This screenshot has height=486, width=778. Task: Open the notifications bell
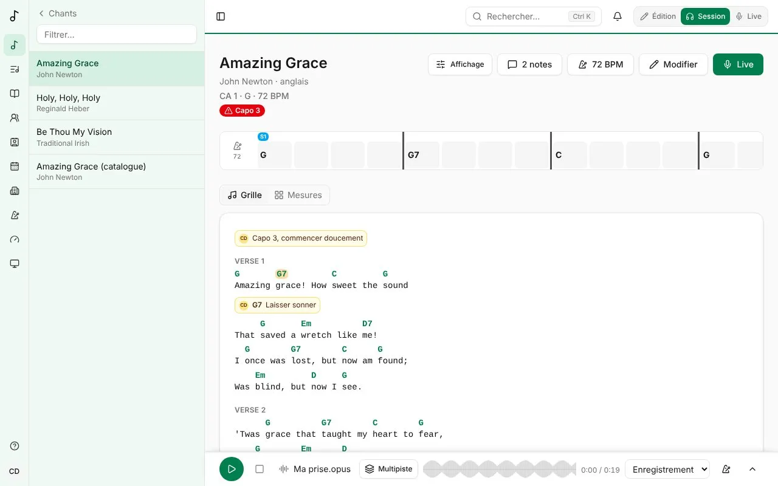tap(618, 16)
